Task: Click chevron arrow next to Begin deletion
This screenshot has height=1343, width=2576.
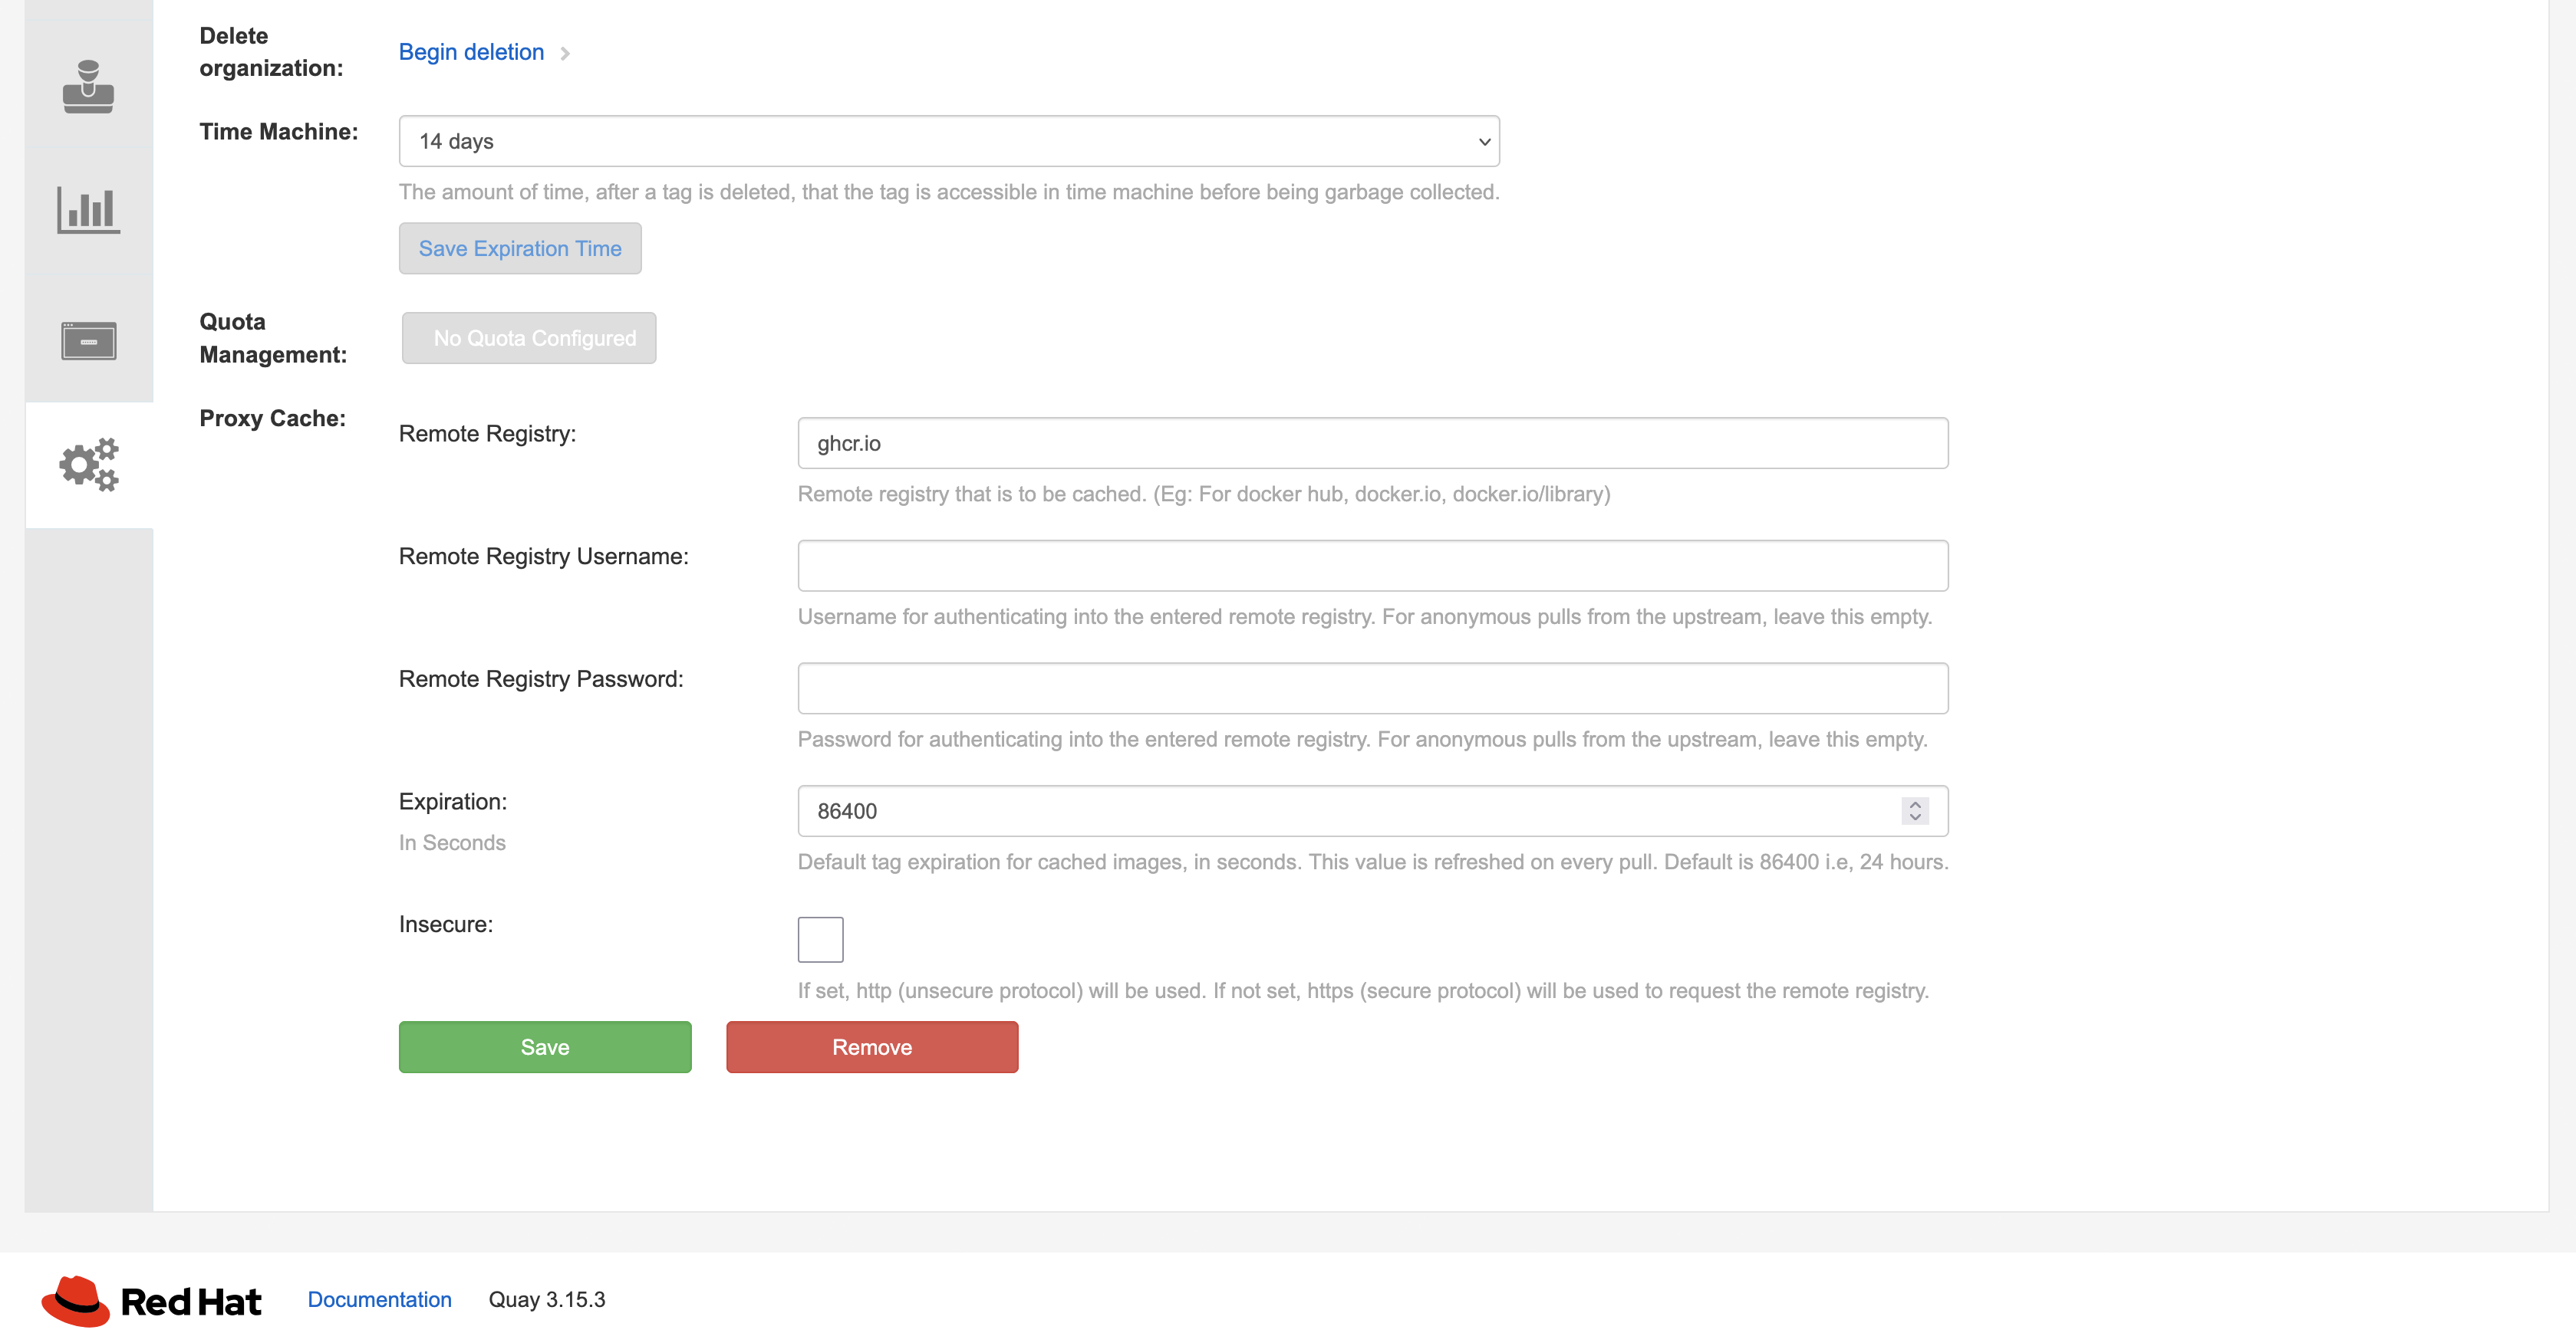Action: point(565,53)
